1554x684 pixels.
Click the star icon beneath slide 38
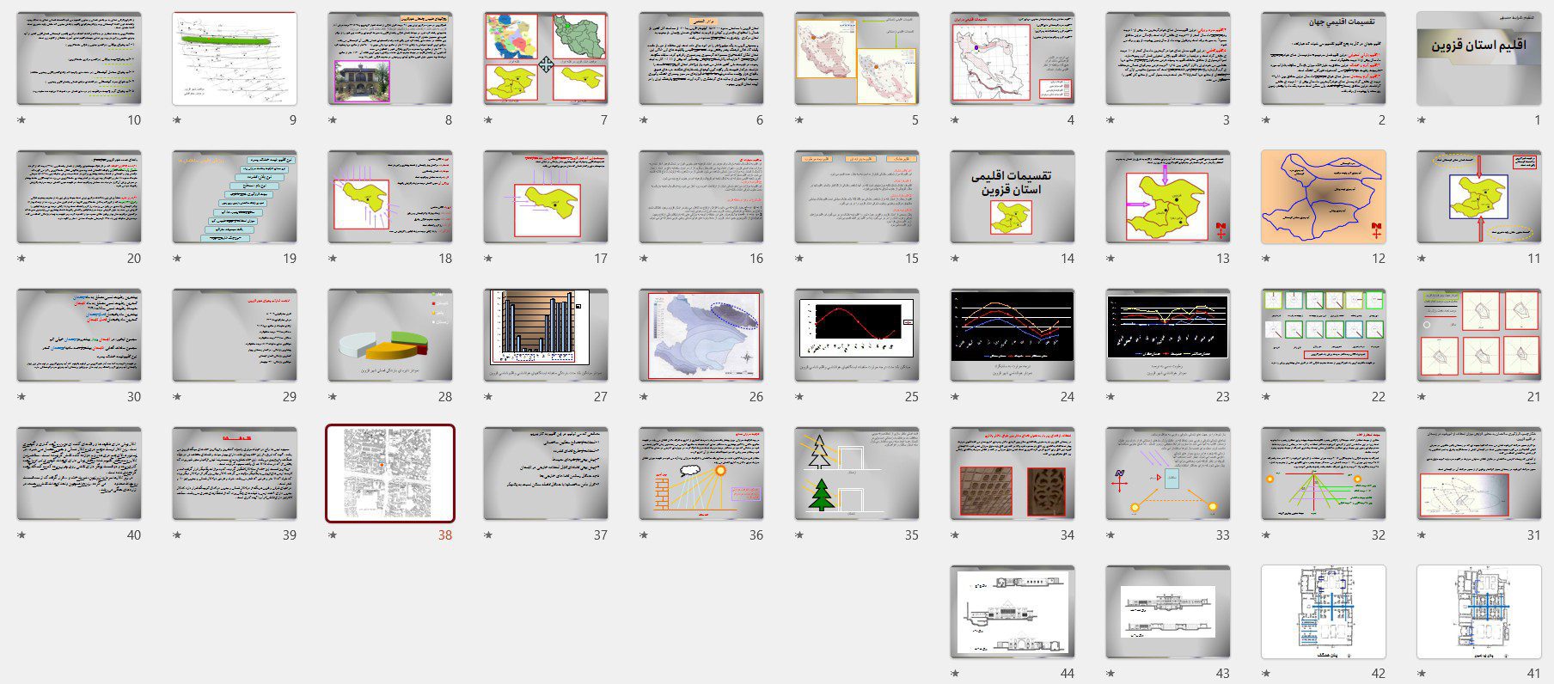tap(333, 535)
